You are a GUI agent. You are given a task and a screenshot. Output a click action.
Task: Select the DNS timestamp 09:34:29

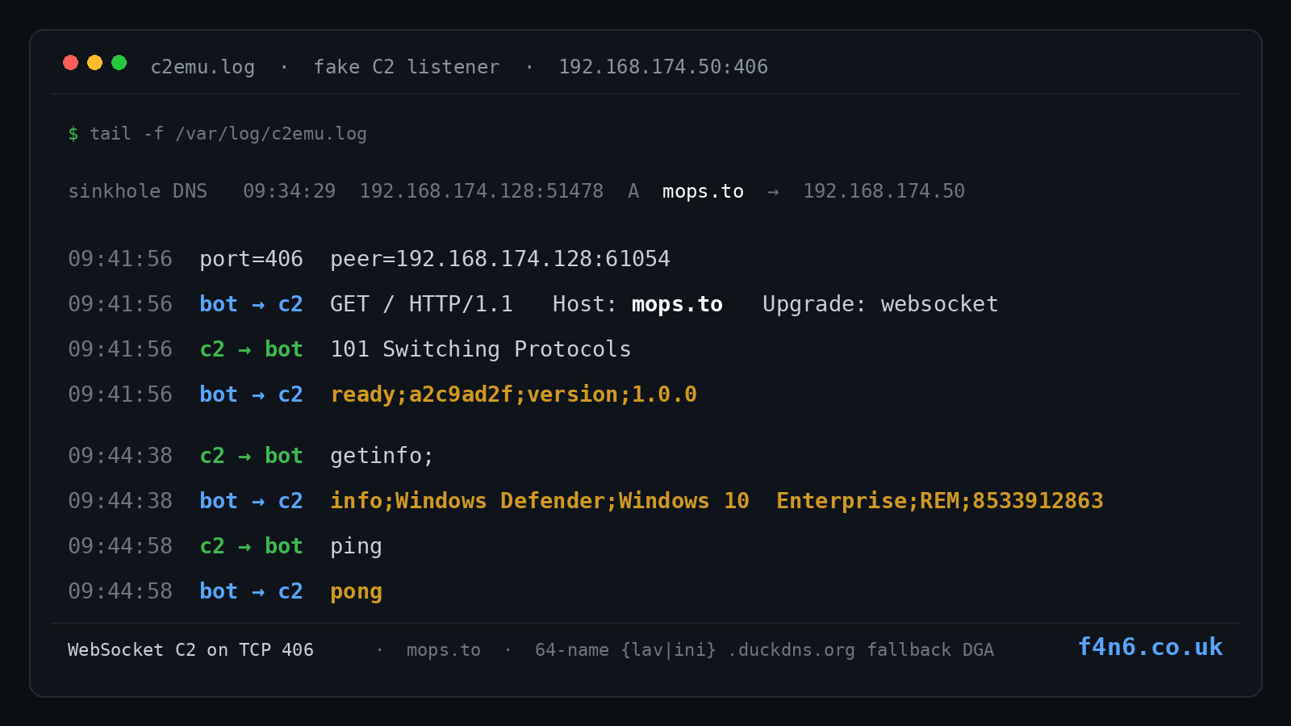pos(290,191)
